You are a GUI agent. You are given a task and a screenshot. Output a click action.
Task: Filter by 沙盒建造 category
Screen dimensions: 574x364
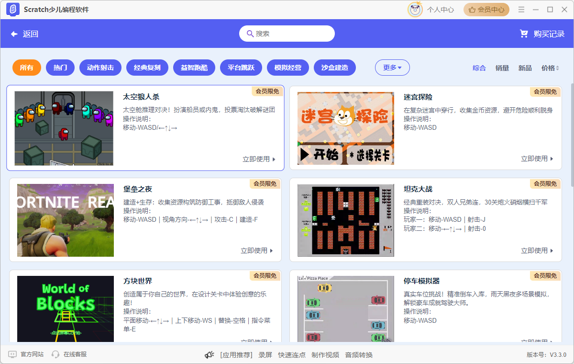[335, 68]
